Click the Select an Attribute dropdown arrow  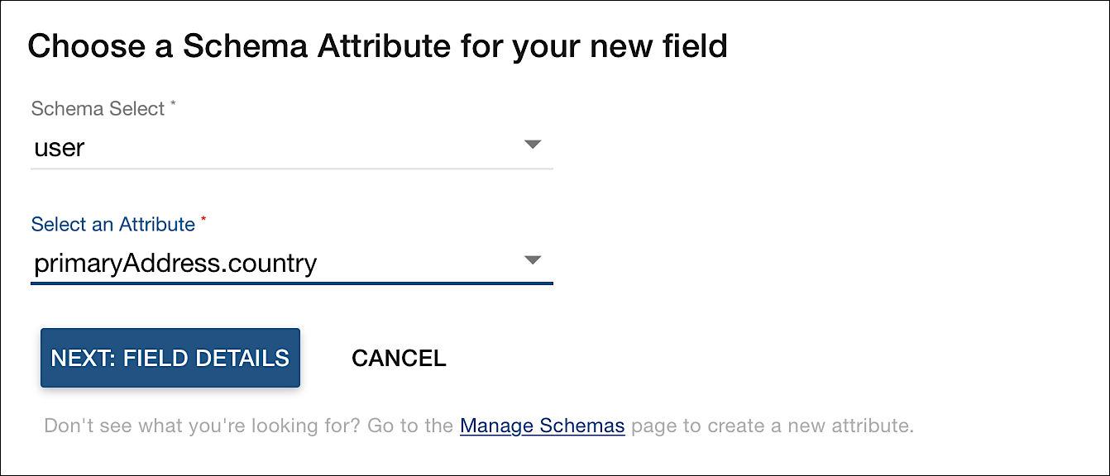[533, 261]
